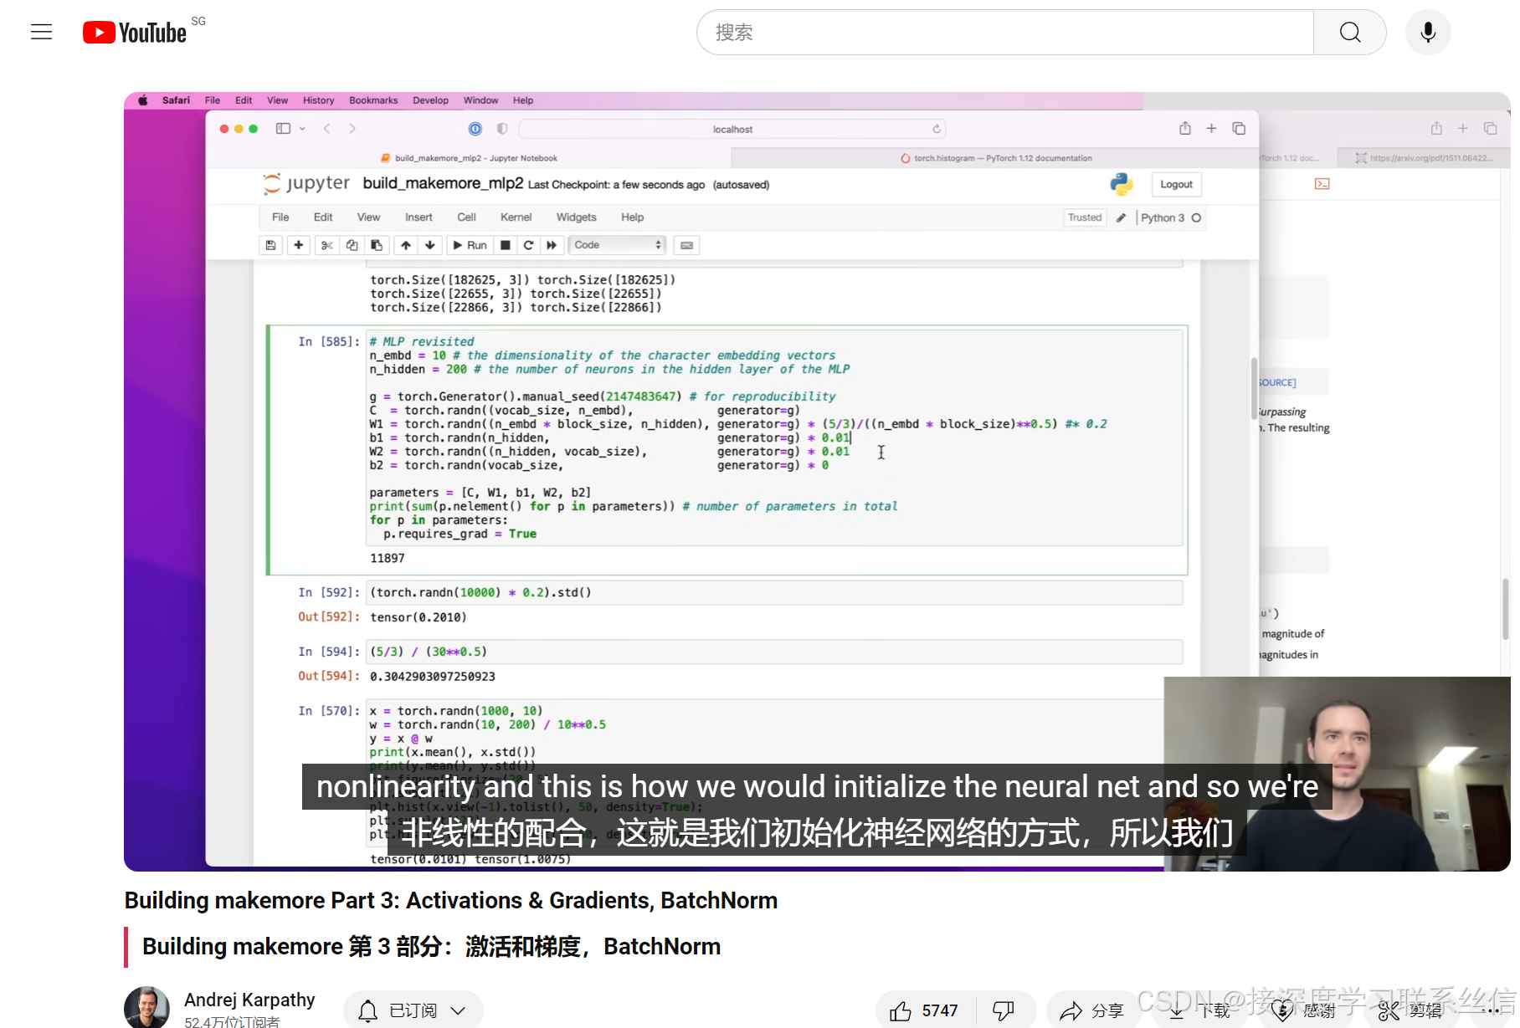
Task: Open the YouTube hamburger guide menu
Action: 41,33
